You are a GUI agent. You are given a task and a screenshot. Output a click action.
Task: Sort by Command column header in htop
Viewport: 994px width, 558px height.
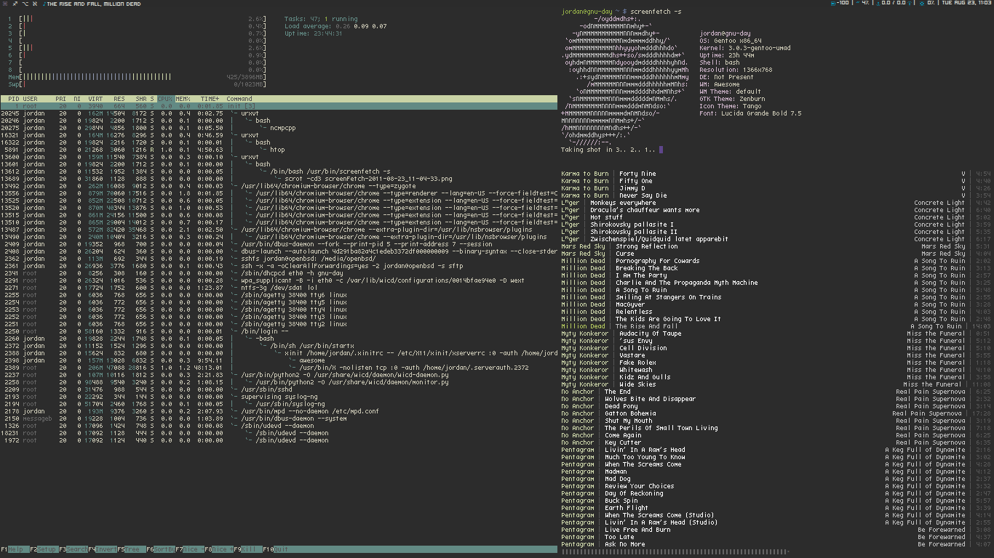(239, 99)
